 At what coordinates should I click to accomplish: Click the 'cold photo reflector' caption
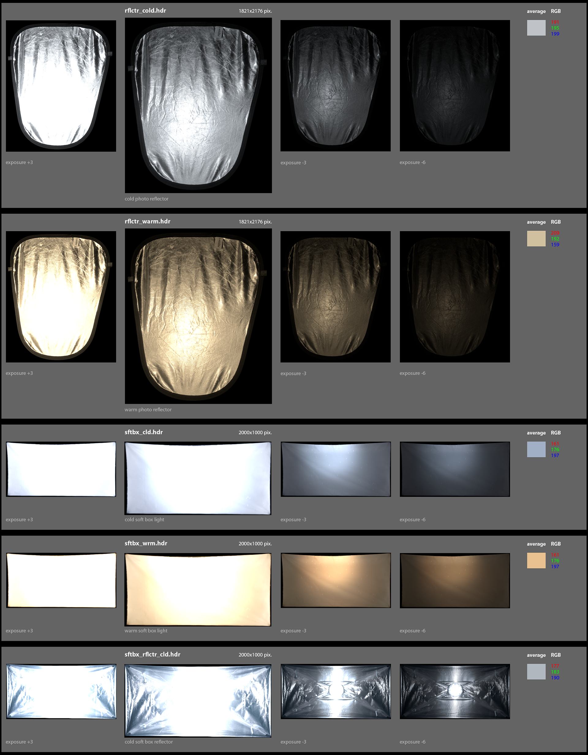tap(146, 199)
